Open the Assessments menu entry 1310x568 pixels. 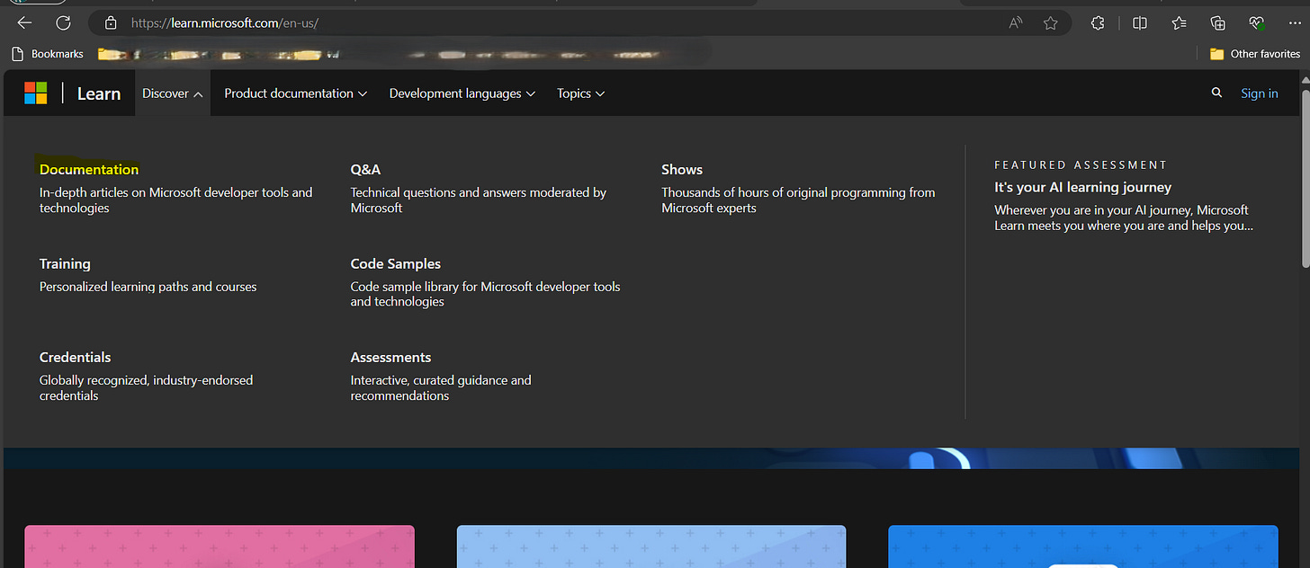tap(390, 357)
